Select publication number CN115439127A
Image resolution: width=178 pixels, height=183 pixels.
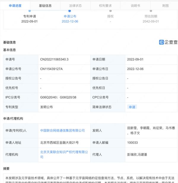tap(51, 69)
